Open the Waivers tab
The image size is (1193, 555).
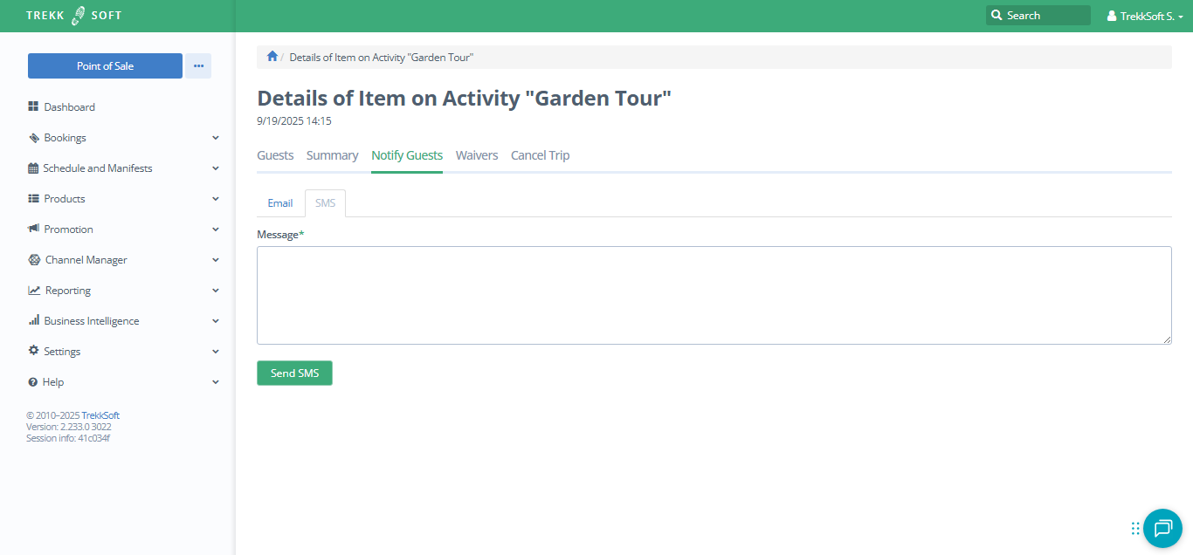tap(477, 155)
